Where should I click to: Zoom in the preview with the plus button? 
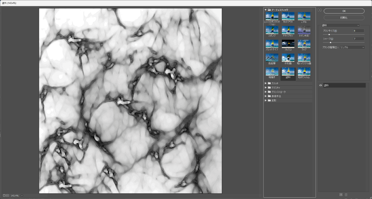click(x=8, y=196)
